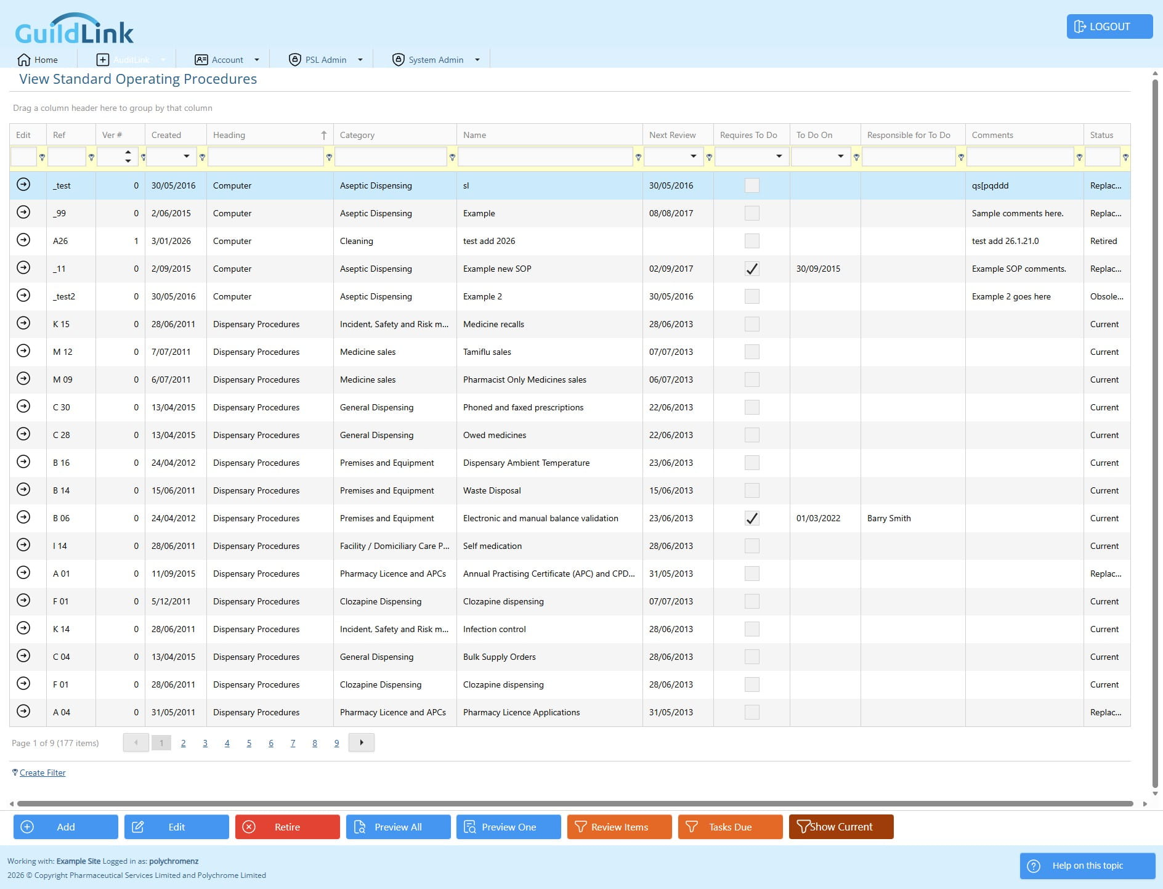The height and width of the screenshot is (889, 1163).
Task: Open the Created date filter dropdown
Action: click(x=187, y=156)
